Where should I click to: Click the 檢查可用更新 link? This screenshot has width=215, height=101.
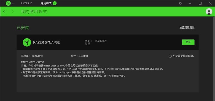(187, 27)
